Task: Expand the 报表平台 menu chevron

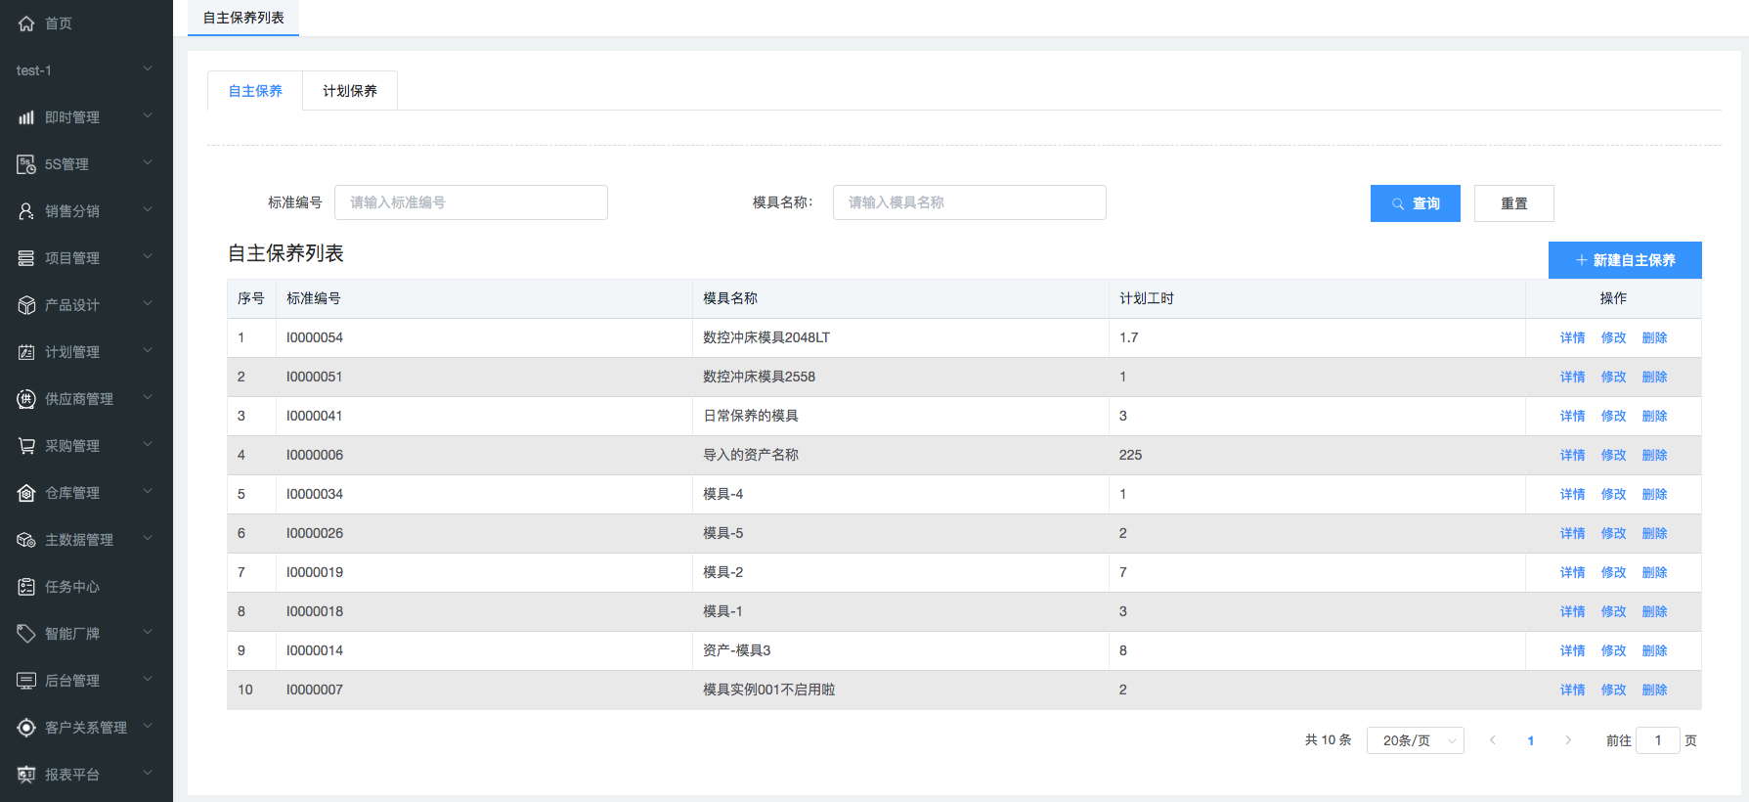Action: (x=148, y=774)
